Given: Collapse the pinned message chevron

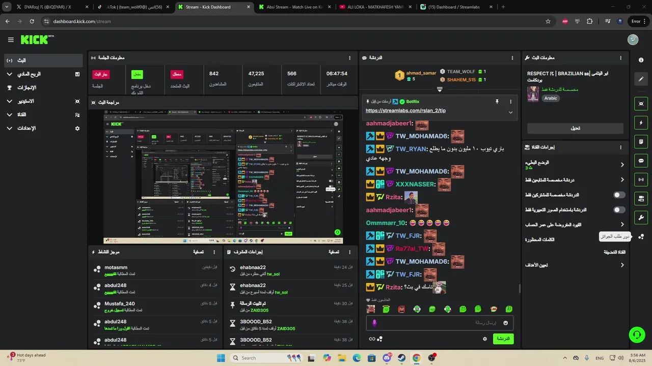Looking at the screenshot, I should pyautogui.click(x=510, y=112).
